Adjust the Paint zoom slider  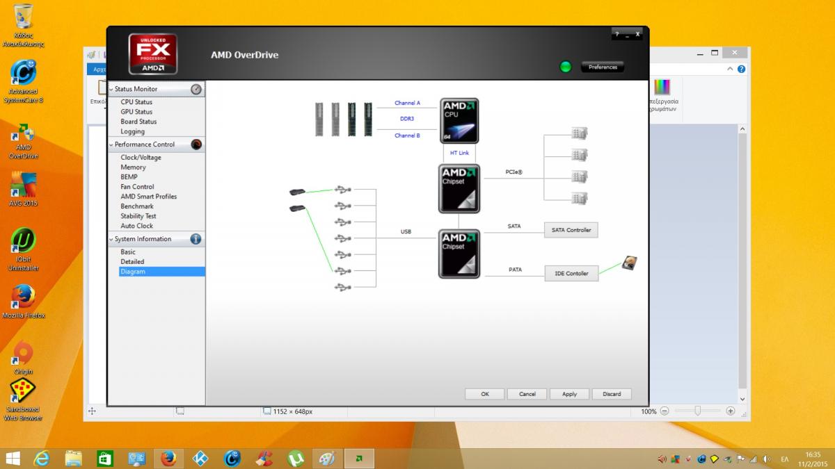(698, 411)
